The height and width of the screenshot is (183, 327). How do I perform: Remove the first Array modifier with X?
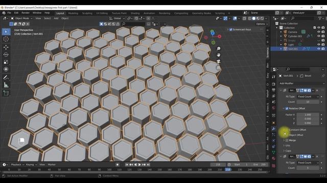317,90
